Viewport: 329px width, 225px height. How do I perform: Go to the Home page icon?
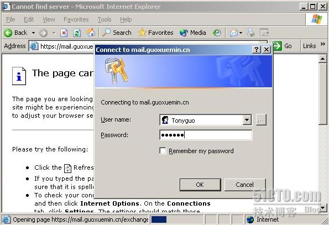(x=91, y=33)
